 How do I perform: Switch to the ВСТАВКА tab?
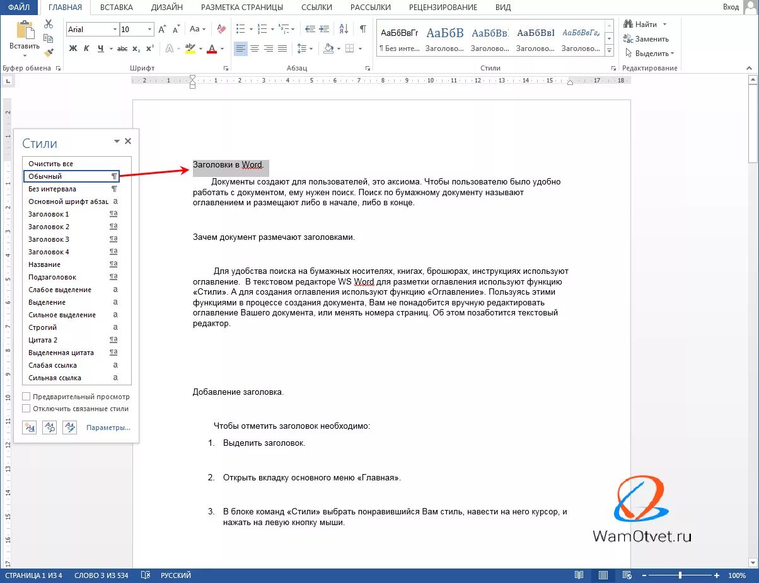coord(117,8)
